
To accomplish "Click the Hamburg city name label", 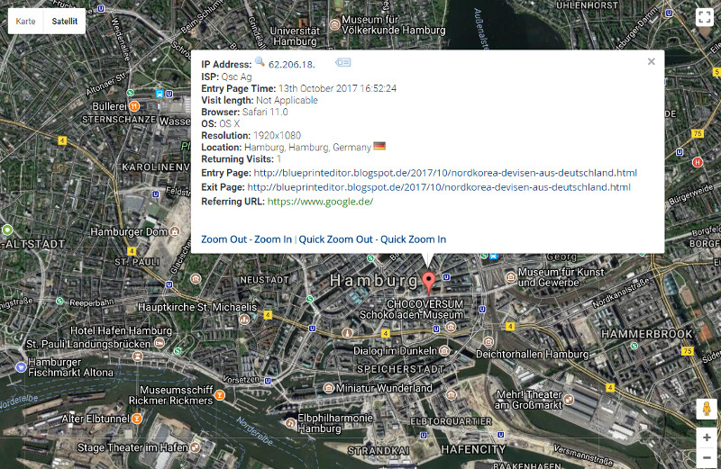I will (x=373, y=280).
